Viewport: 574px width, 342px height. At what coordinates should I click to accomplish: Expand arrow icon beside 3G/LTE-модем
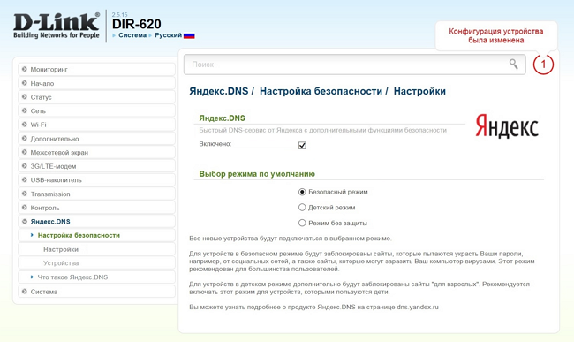(25, 165)
